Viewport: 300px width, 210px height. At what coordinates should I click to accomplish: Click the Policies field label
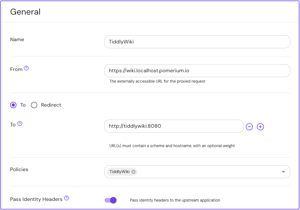coord(19,169)
